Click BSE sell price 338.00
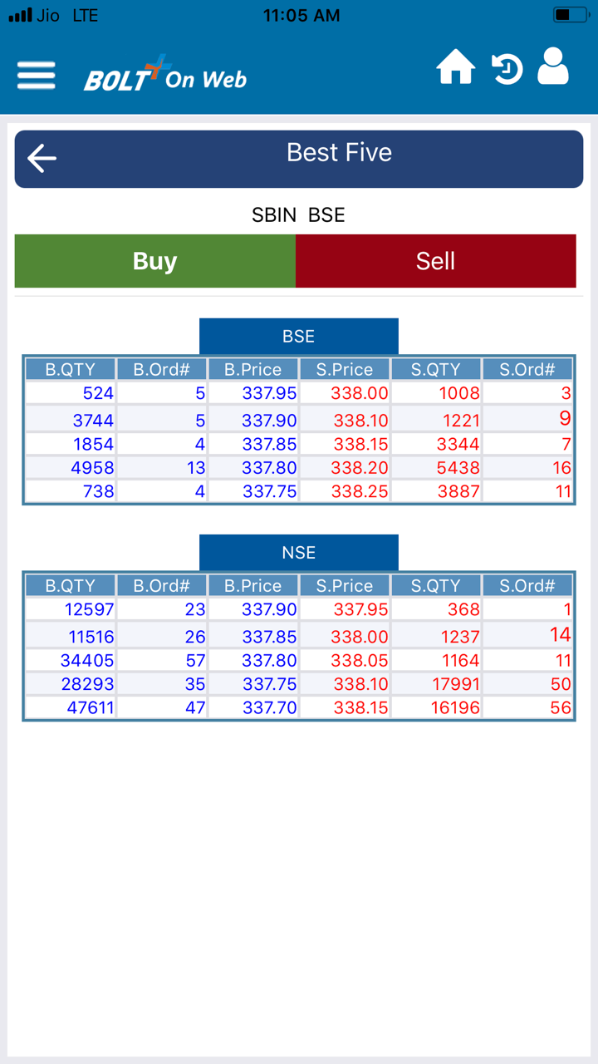Screen dimensions: 598x1064 tap(360, 393)
